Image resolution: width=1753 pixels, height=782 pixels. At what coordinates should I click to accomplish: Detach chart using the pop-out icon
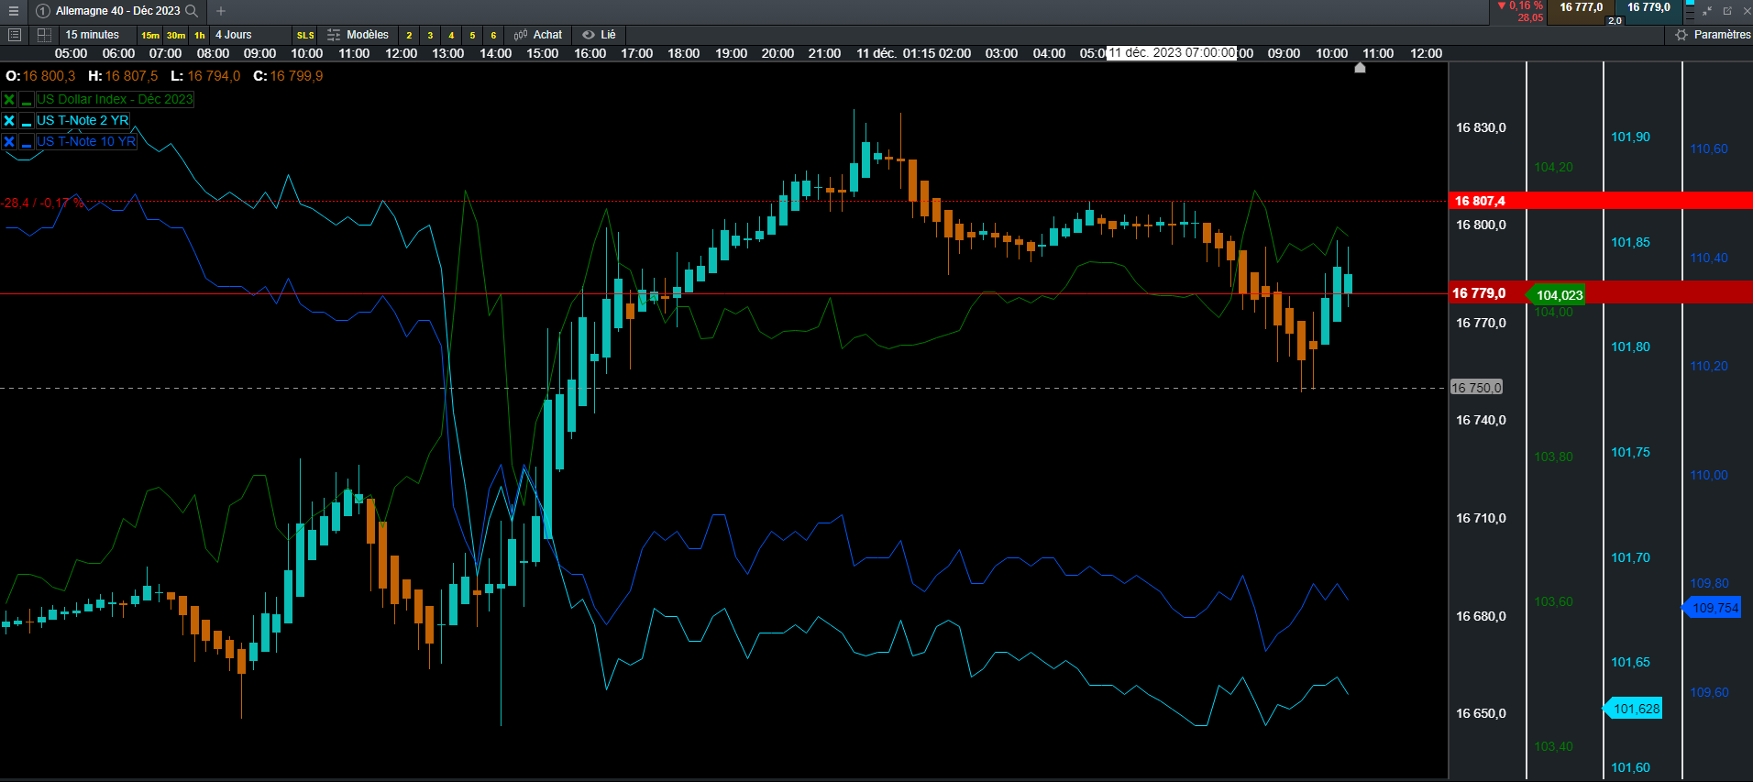click(1727, 11)
